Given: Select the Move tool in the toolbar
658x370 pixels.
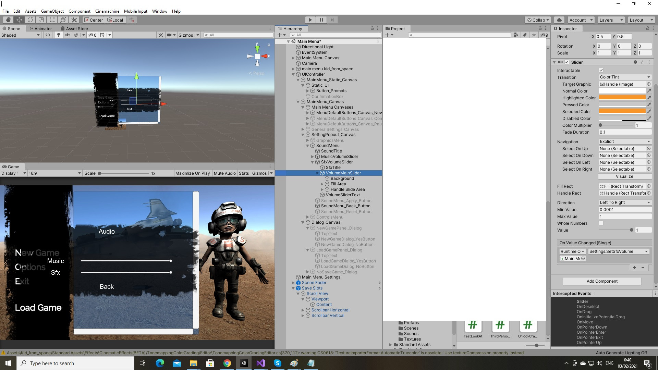Looking at the screenshot, I should point(19,20).
